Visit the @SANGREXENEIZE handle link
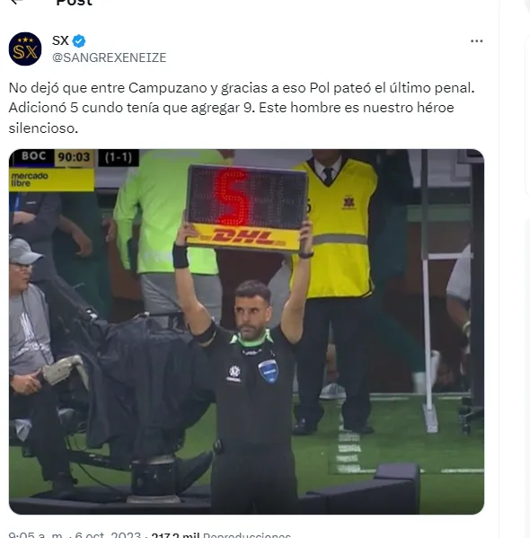Viewport: 530px width, 538px height. [110, 57]
